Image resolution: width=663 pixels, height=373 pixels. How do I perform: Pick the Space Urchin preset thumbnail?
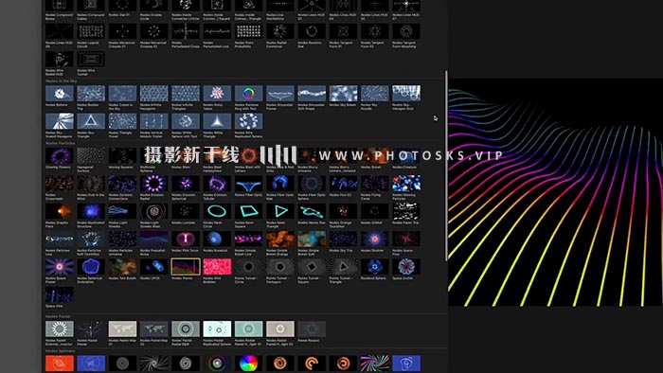point(406,267)
